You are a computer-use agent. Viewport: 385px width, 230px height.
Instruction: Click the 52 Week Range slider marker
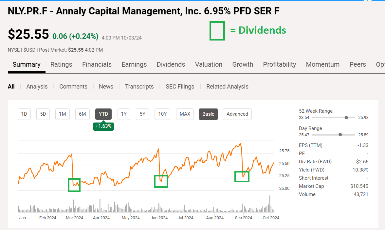point(346,117)
